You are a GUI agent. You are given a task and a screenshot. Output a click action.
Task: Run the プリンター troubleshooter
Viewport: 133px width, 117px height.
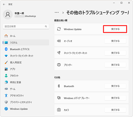pyautogui.click(x=115, y=65)
